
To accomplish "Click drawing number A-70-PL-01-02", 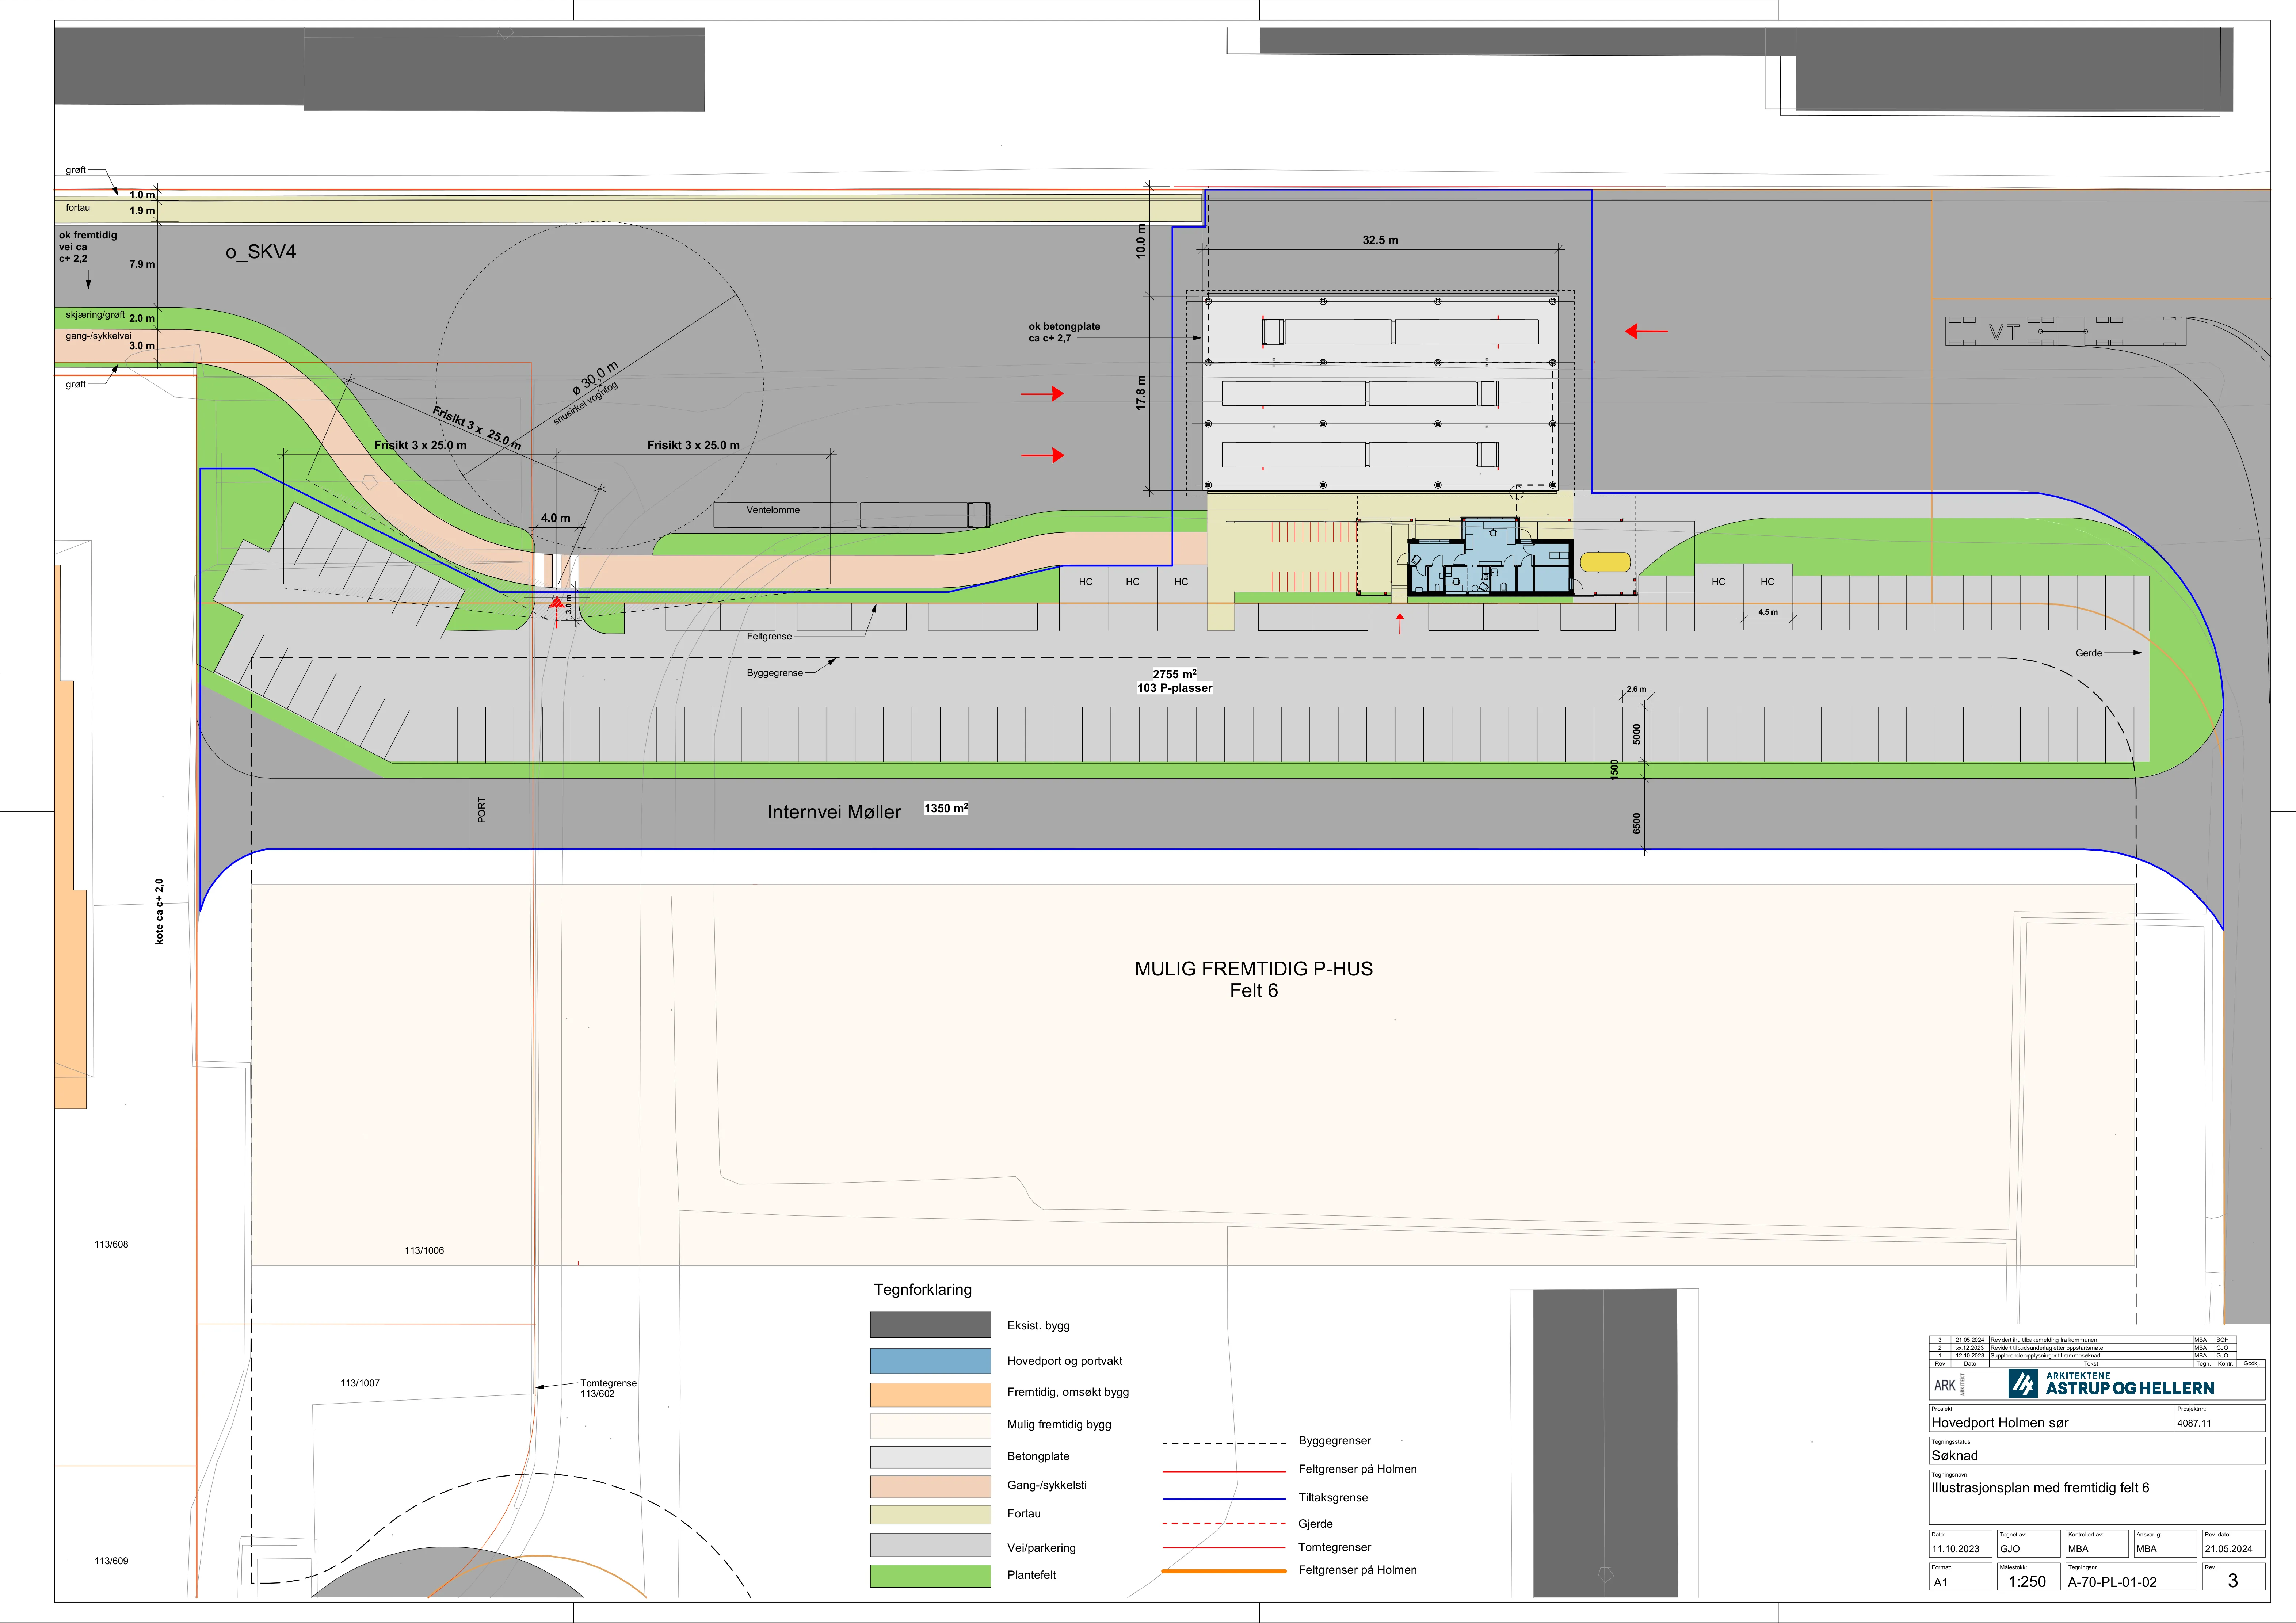I will pyautogui.click(x=2112, y=1582).
